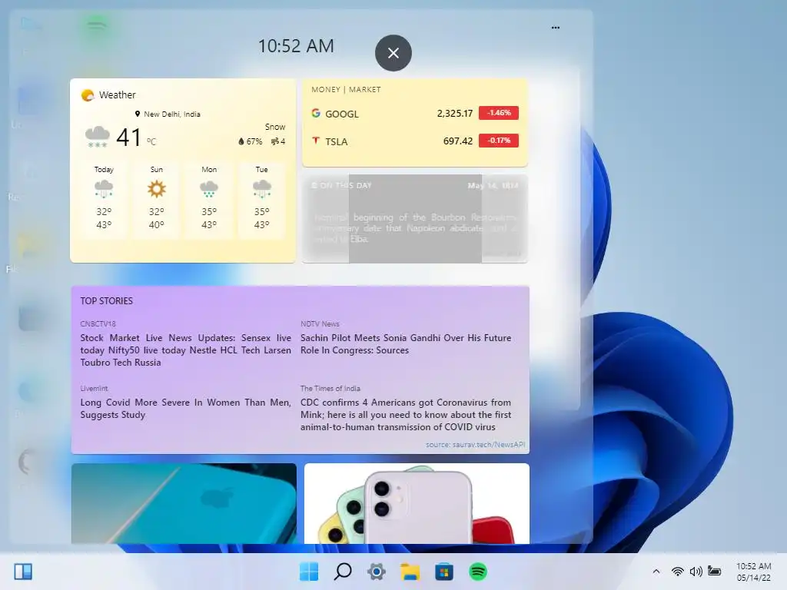Open taskbar clock 10:52 AM 05/14/22

753,572
